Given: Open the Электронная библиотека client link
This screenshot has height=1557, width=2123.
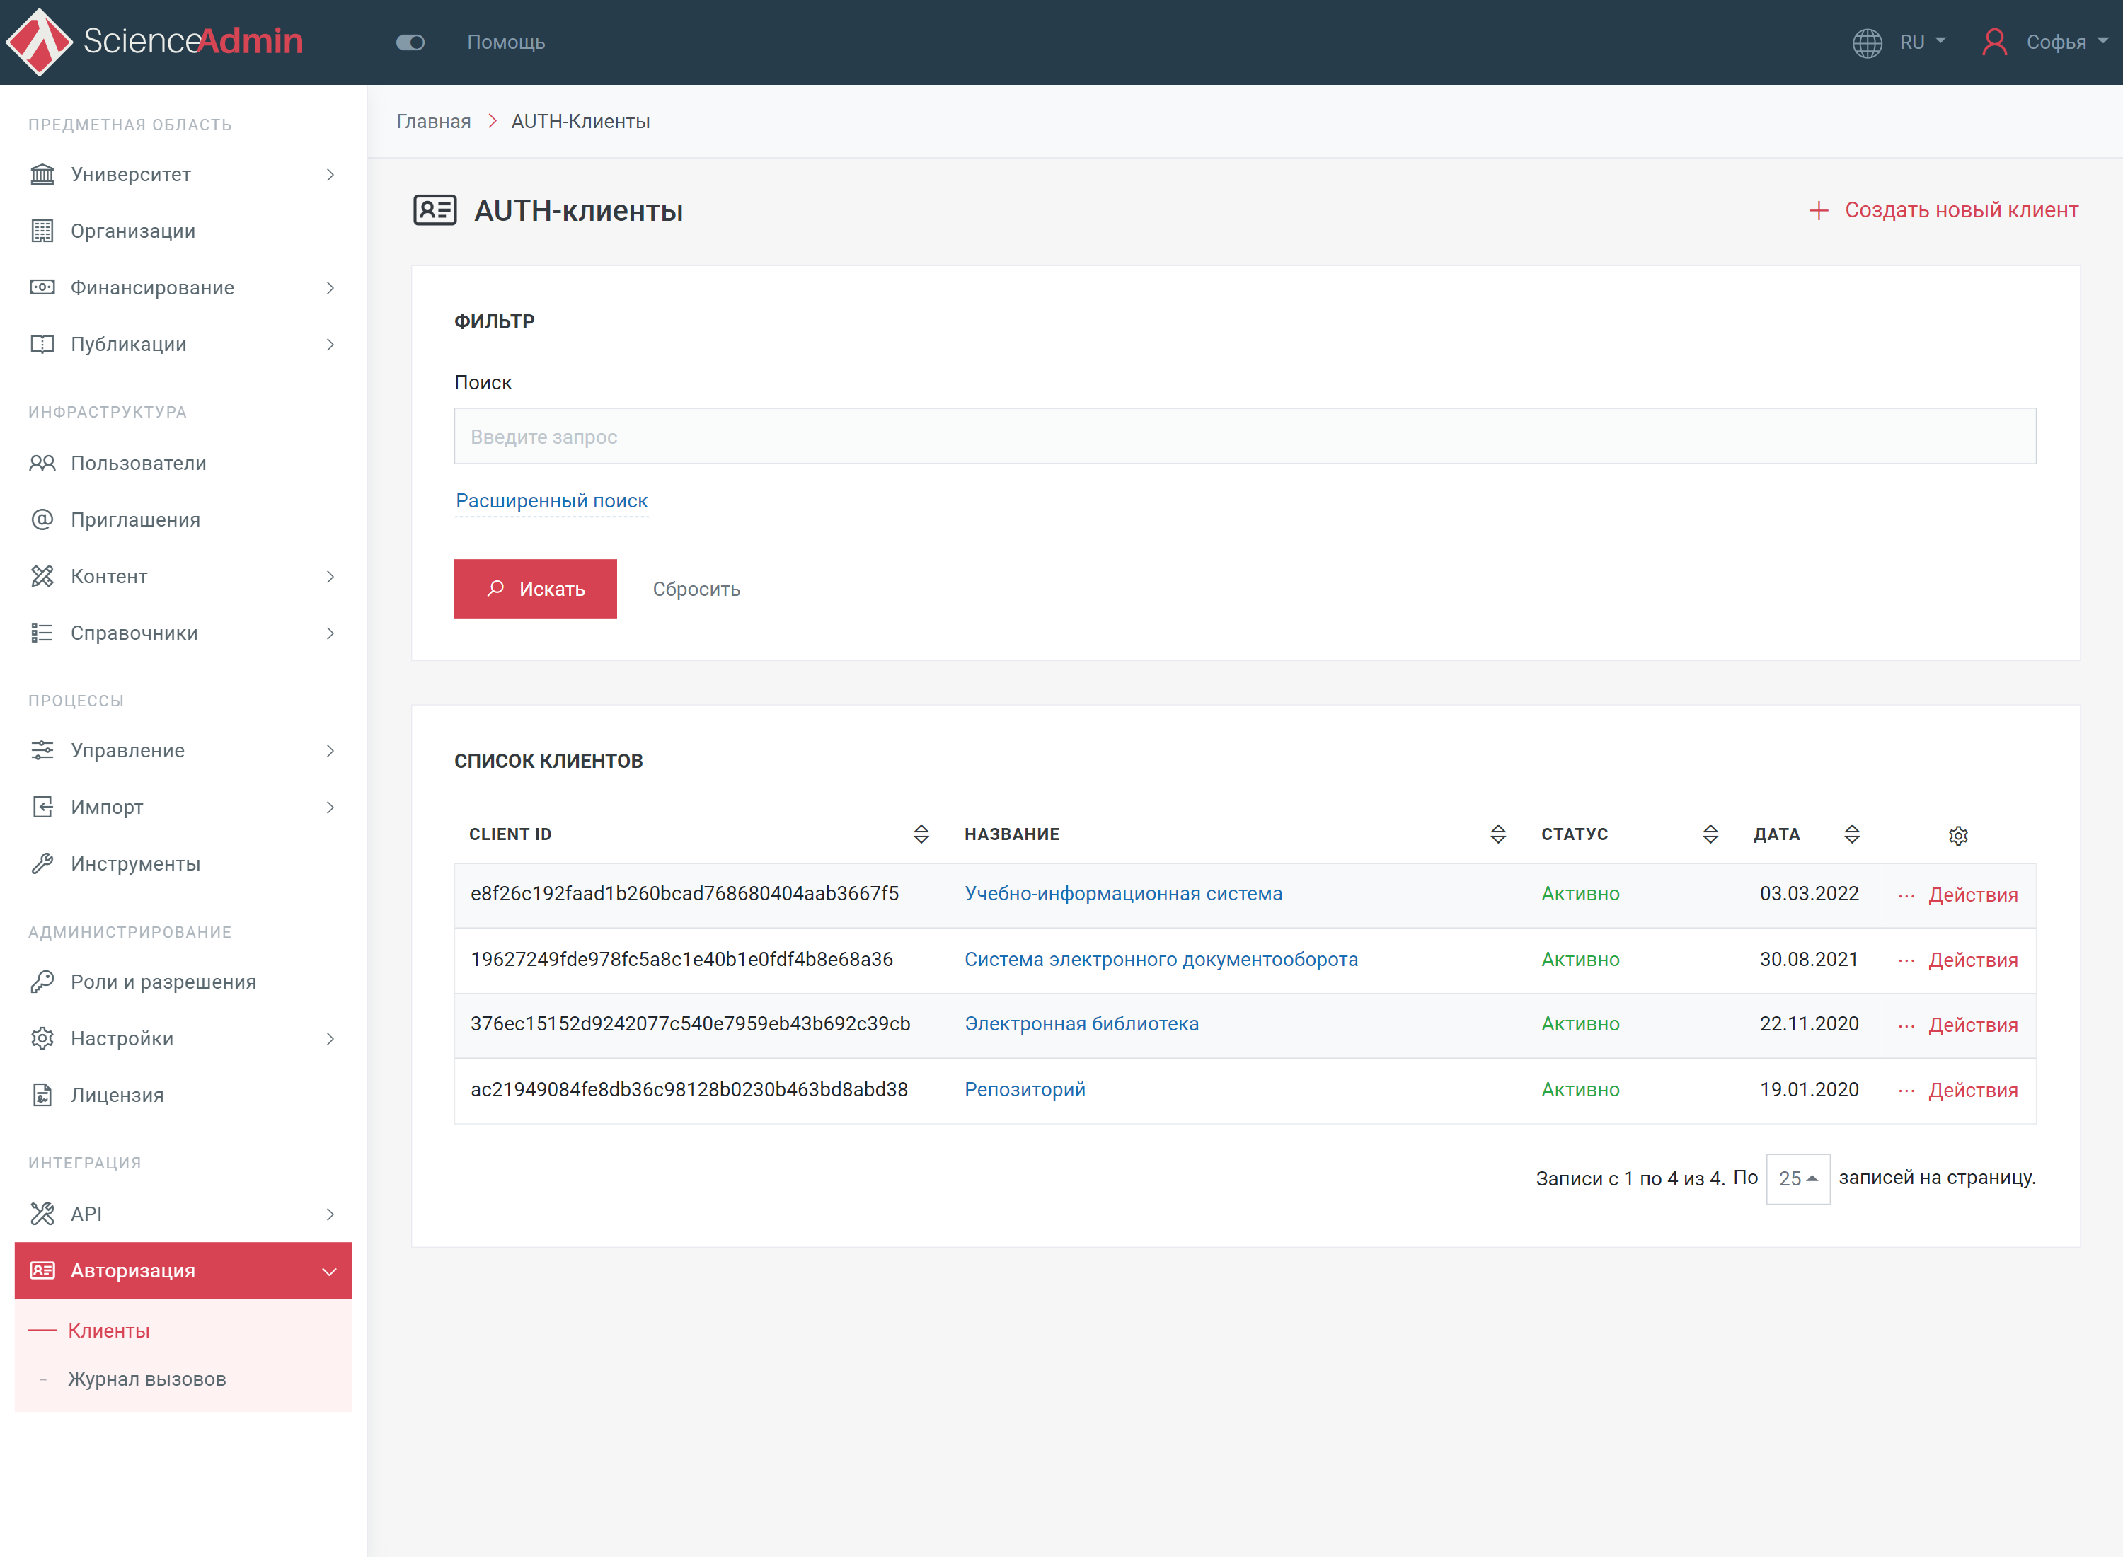Looking at the screenshot, I should pyautogui.click(x=1082, y=1023).
